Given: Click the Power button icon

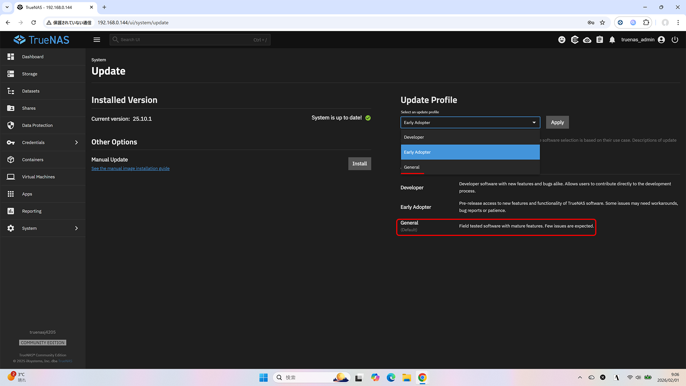Looking at the screenshot, I should tap(675, 40).
